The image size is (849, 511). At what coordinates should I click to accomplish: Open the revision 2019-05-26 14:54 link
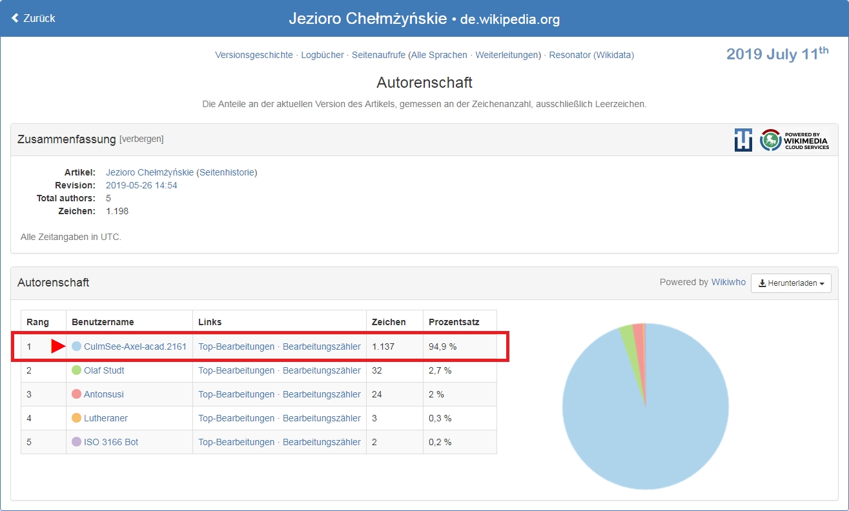[x=141, y=185]
